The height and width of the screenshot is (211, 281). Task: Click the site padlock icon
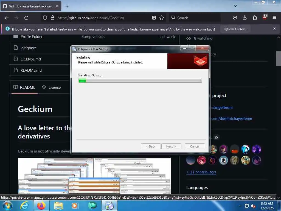point(52,18)
